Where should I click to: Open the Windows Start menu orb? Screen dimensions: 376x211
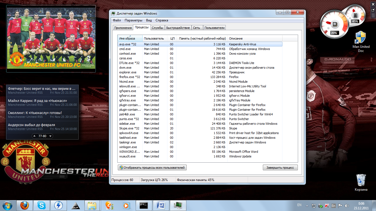coord(8,205)
